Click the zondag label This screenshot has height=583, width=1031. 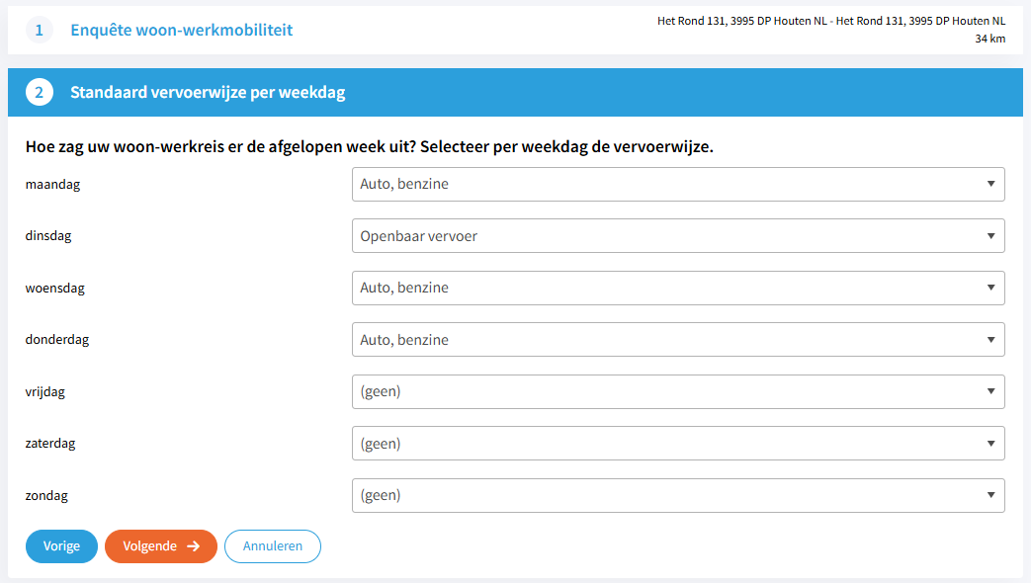(46, 495)
